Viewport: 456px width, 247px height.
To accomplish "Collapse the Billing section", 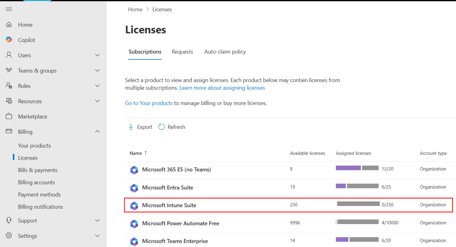I will coord(97,131).
